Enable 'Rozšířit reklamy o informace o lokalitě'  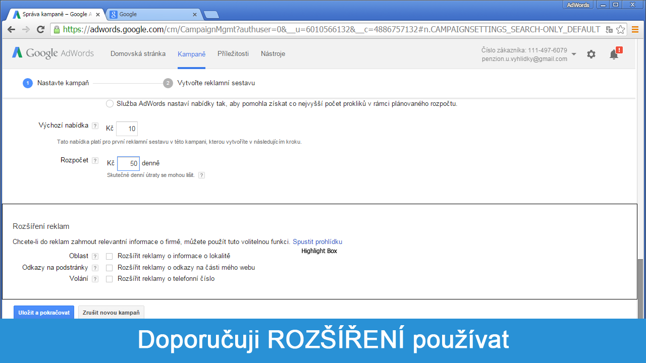coord(109,256)
